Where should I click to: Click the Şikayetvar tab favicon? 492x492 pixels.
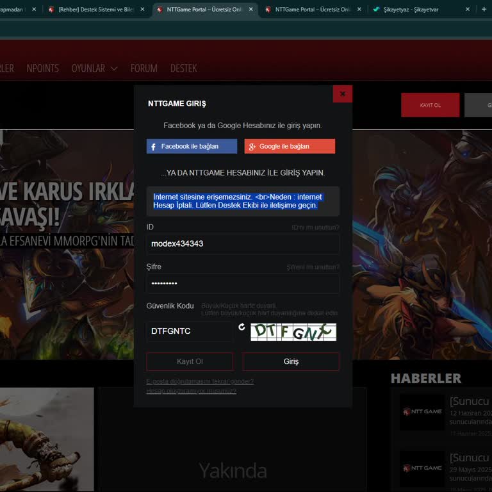376,10
